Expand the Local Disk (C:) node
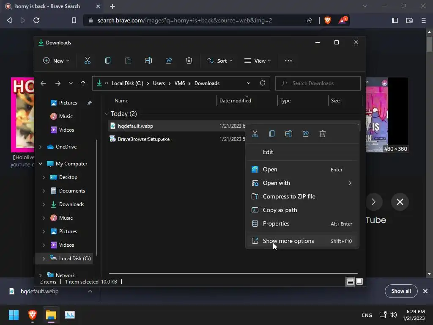The height and width of the screenshot is (325, 433). pos(44,259)
